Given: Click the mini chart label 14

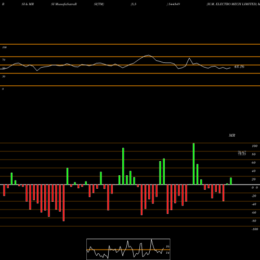Looking at the screenshot, I should click(x=167, y=253).
